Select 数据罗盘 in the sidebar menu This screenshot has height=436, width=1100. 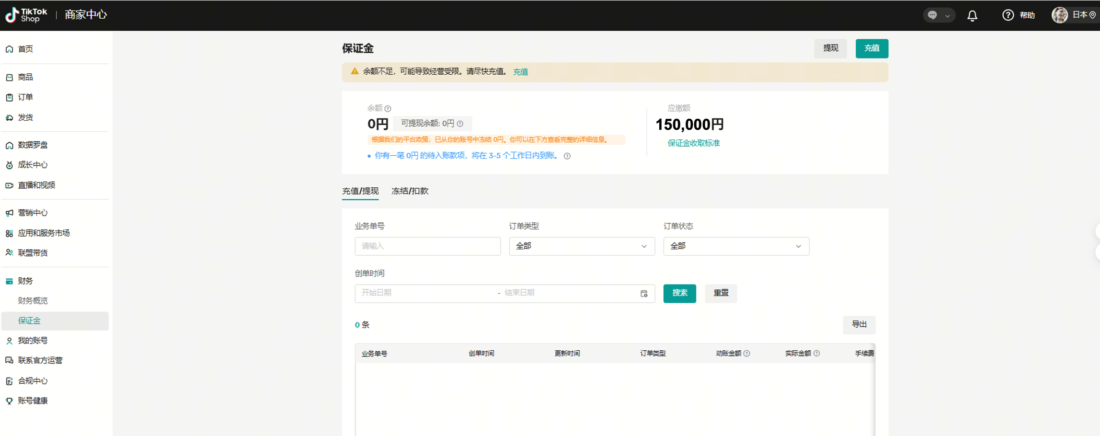coord(33,145)
